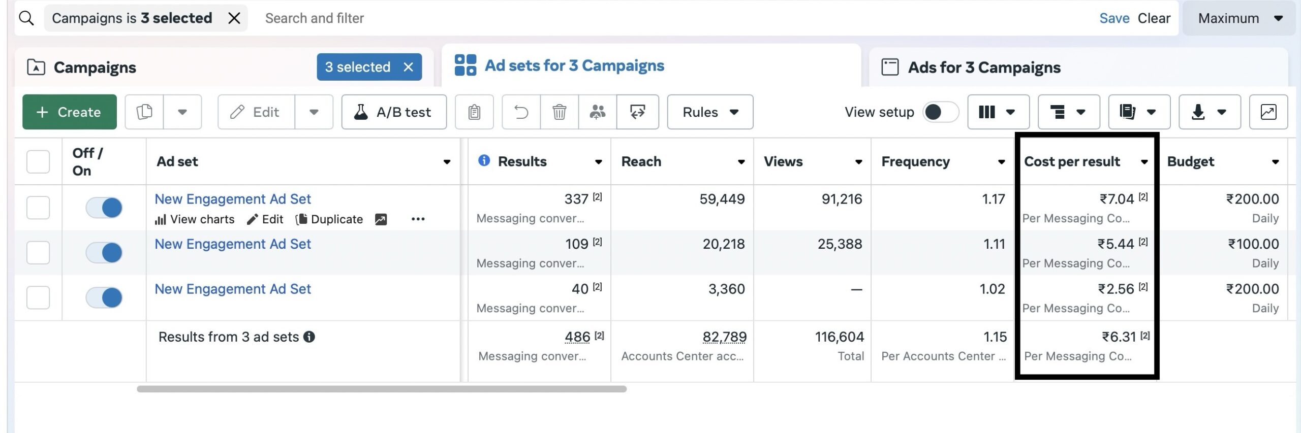
Task: Open the audience people icon in toolbar
Action: coord(597,112)
